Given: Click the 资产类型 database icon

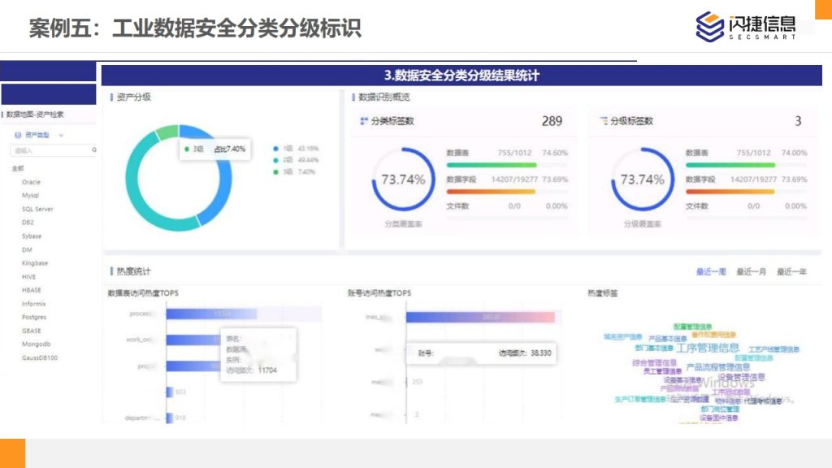Looking at the screenshot, I should [x=18, y=136].
